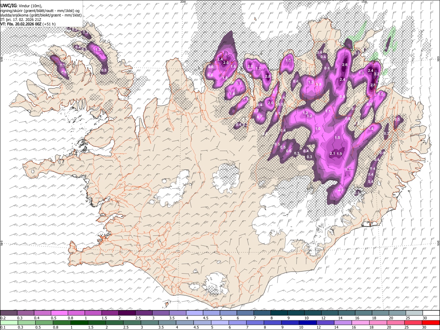This screenshot has width=440, height=330.
Task: Pick the bright red 30 swatch in lower legend
Action: pos(431,322)
